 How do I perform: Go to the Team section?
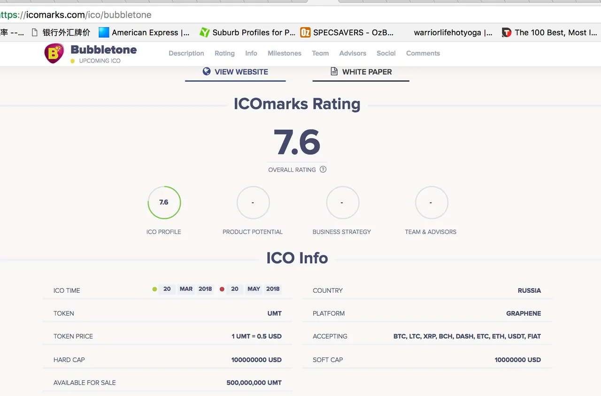point(320,53)
